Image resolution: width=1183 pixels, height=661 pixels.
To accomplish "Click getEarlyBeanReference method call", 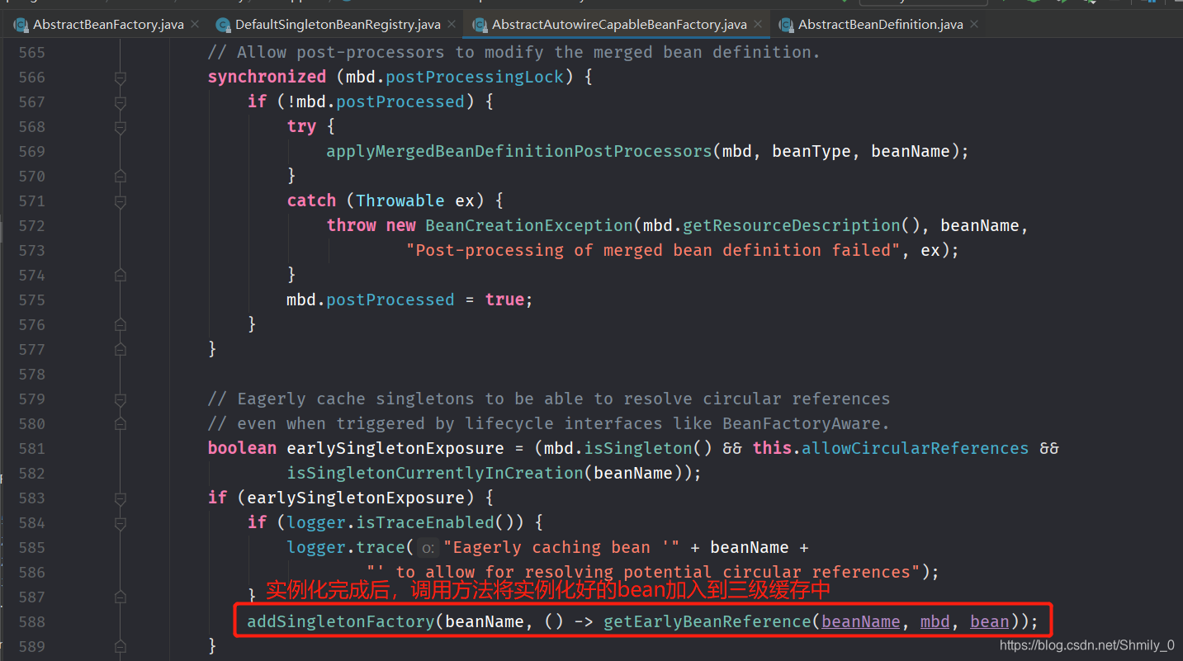I will 707,621.
